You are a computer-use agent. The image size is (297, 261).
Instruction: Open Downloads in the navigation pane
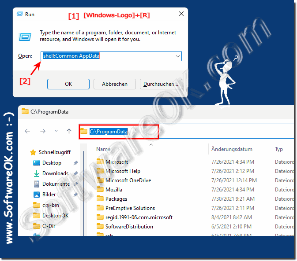pyautogui.click(x=55, y=173)
